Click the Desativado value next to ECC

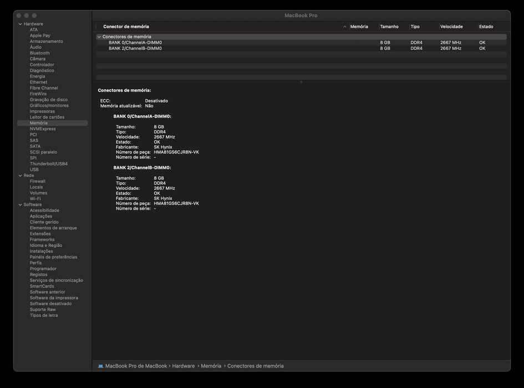(156, 101)
